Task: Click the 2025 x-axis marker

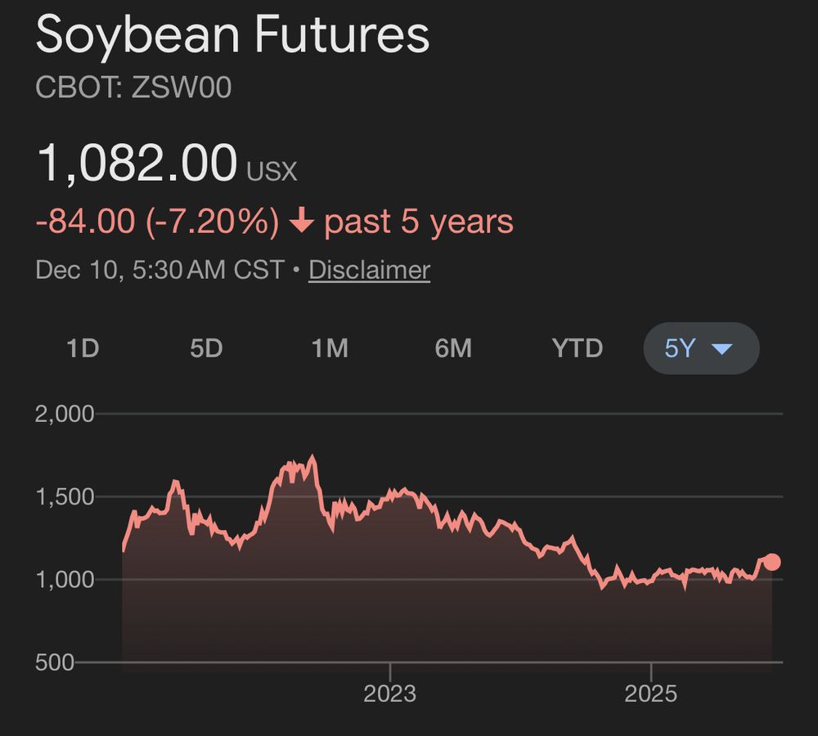Action: click(x=650, y=694)
